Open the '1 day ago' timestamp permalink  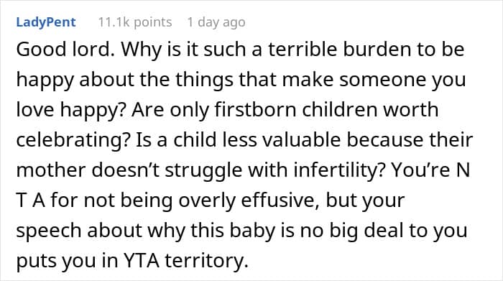[216, 22]
